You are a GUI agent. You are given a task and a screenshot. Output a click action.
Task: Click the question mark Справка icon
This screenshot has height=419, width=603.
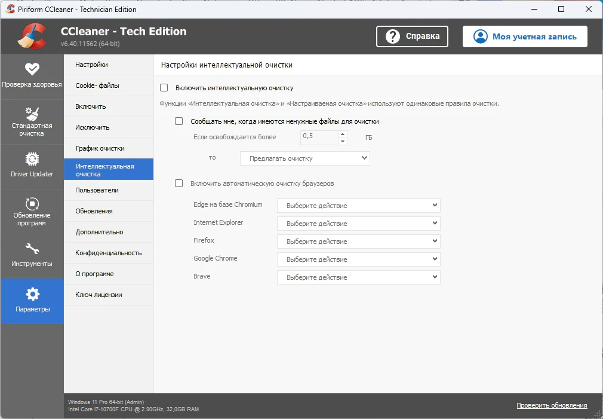tap(393, 36)
